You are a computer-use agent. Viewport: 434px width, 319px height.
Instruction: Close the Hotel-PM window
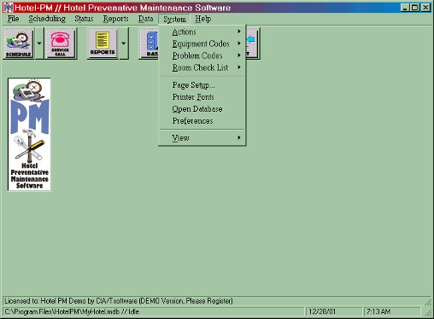(425, 8)
